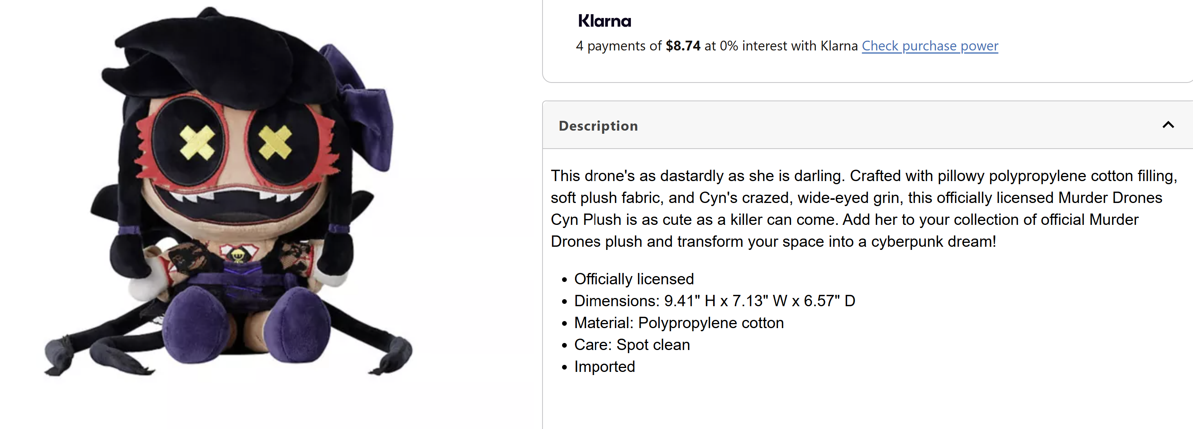
Task: Click the Material: Polypropylene cotton bullet
Action: point(679,323)
